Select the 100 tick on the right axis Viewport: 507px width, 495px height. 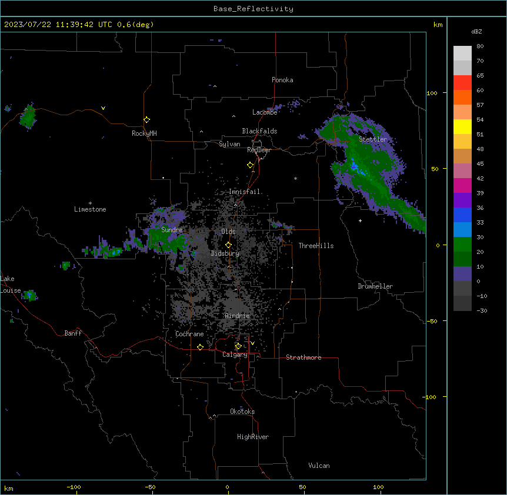(x=432, y=93)
